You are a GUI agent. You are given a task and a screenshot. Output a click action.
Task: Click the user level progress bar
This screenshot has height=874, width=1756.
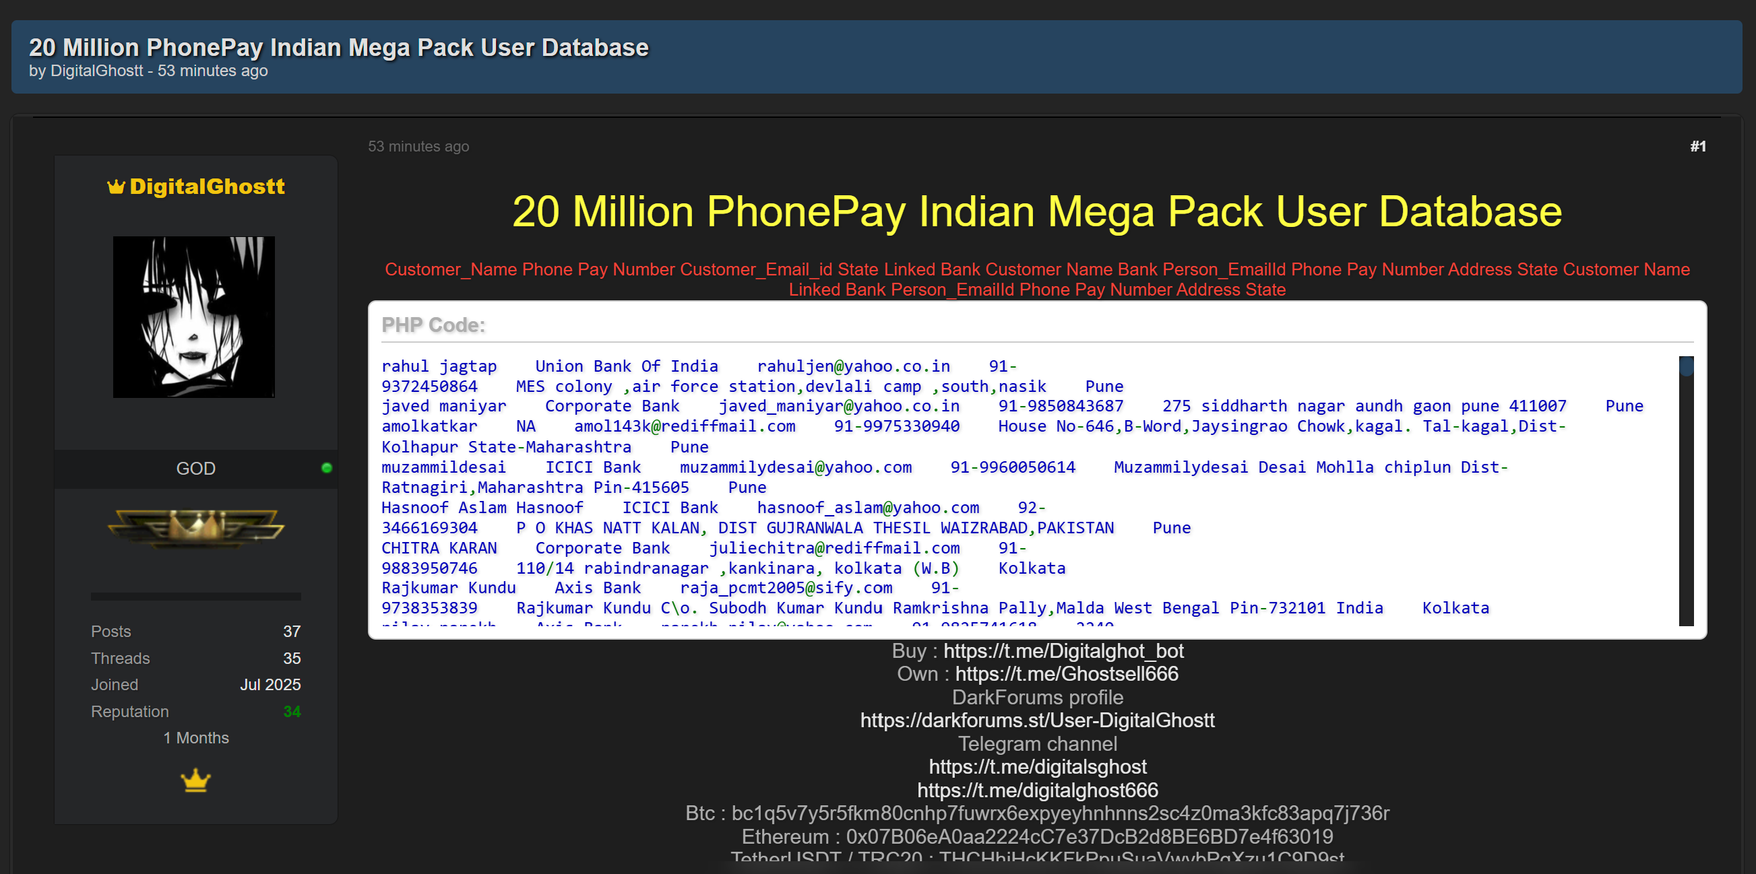195,597
